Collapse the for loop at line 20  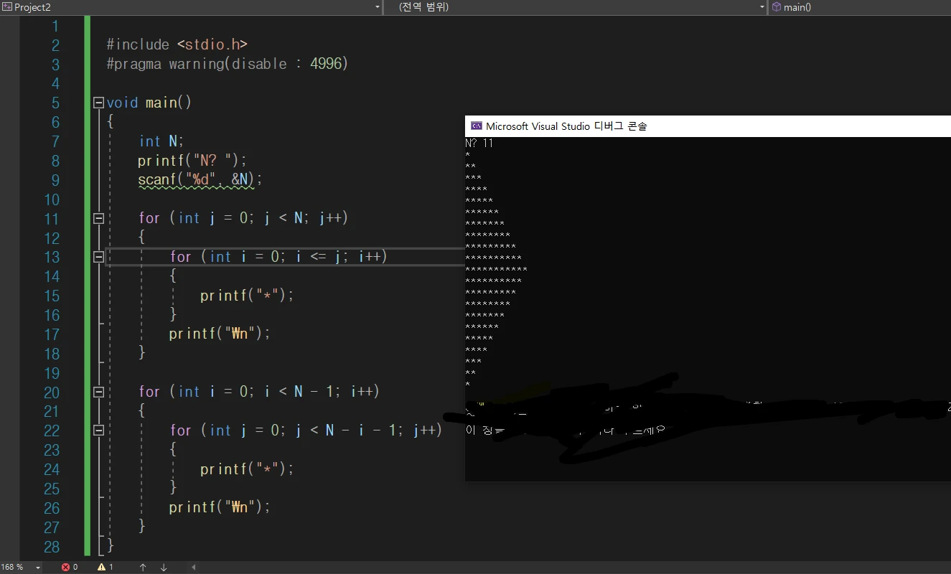(99, 392)
